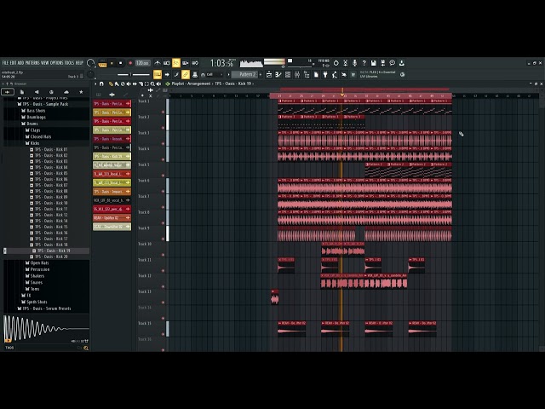
Task: Select TPS - Oasis - Kick 20 sample
Action: pyautogui.click(x=51, y=256)
